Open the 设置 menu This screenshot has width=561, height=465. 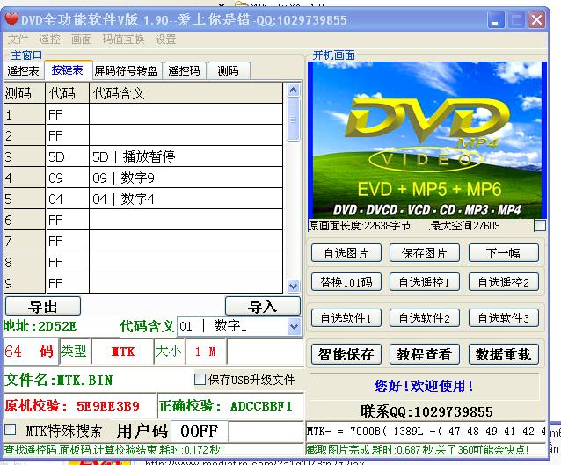[x=165, y=40]
